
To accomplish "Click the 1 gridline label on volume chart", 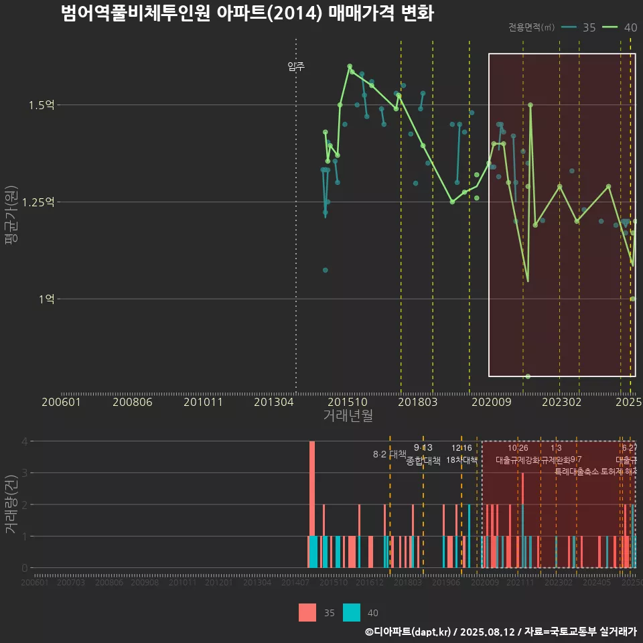I will 25,537.
